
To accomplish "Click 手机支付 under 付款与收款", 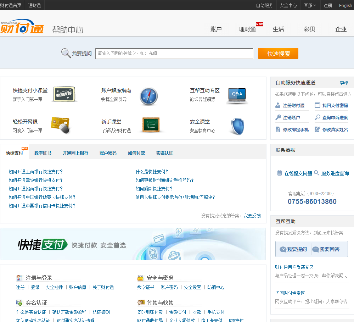I will (216, 312).
